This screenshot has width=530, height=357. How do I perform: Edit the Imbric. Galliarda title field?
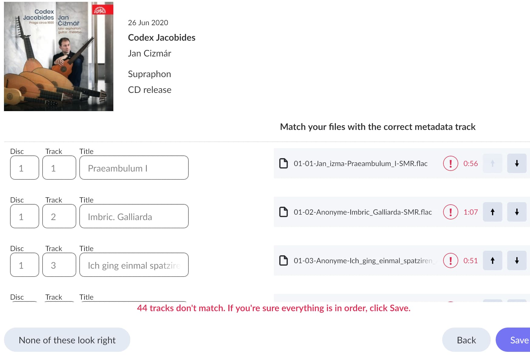[x=134, y=216]
